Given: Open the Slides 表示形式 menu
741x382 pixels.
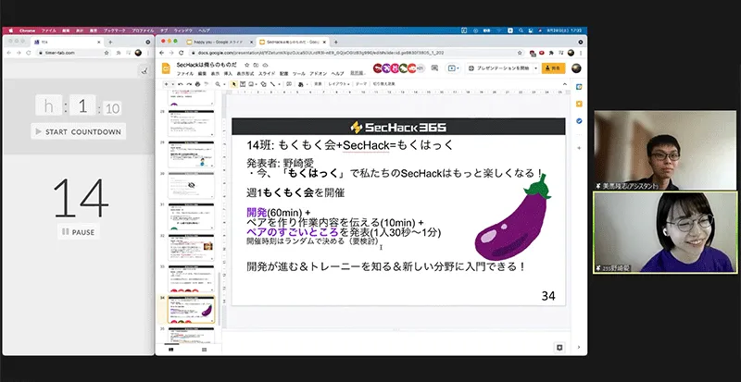Looking at the screenshot, I should [245, 74].
